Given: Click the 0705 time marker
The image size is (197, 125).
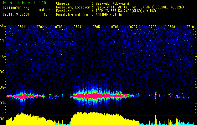Looking at the screenshot, I should coord(96,27).
